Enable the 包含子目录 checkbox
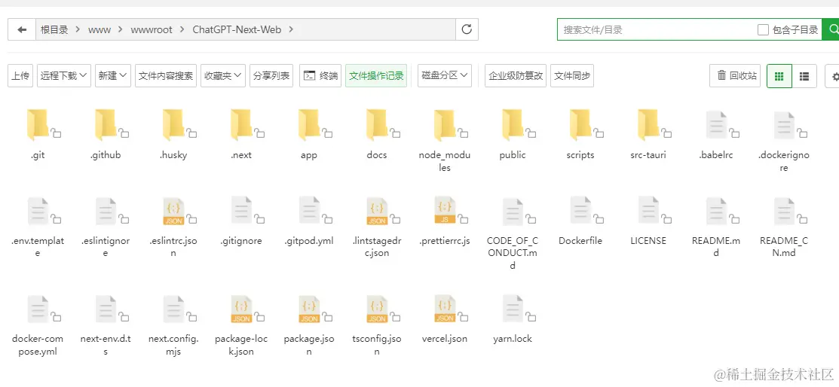The width and height of the screenshot is (839, 387). point(763,30)
